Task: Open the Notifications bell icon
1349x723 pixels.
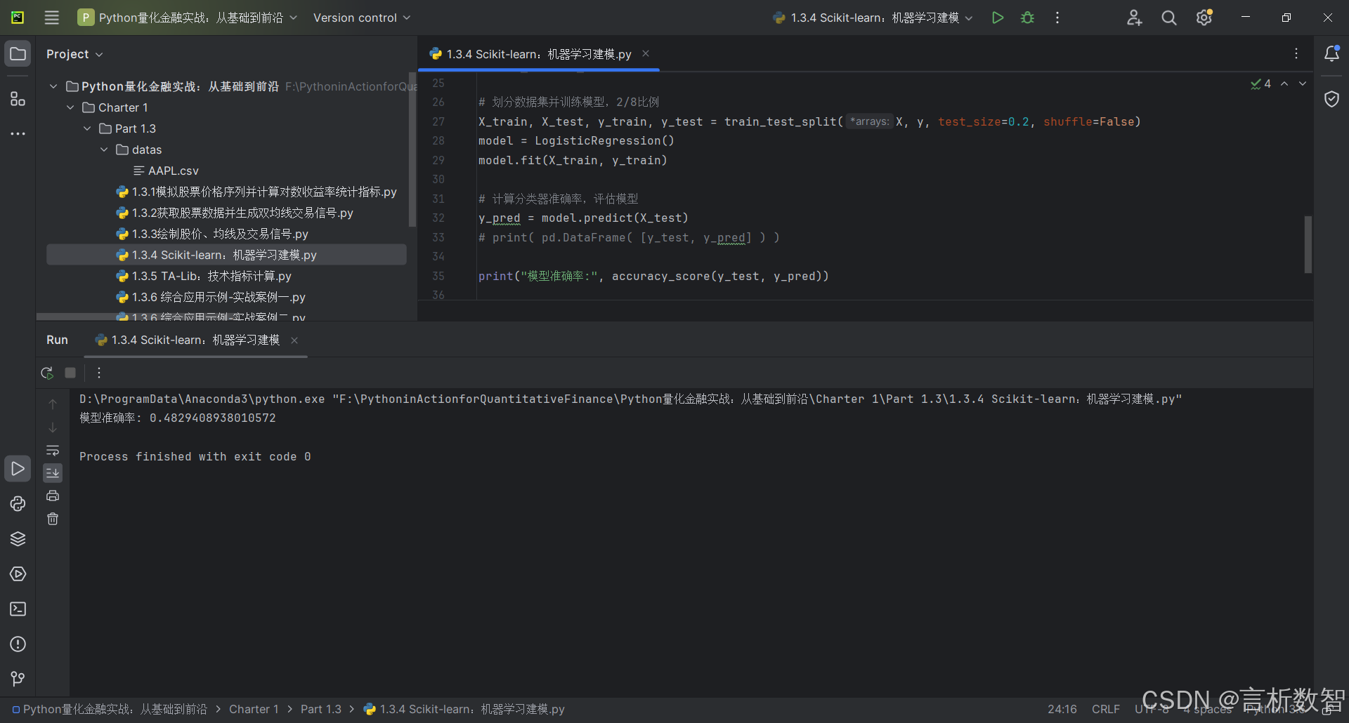Action: pos(1331,54)
